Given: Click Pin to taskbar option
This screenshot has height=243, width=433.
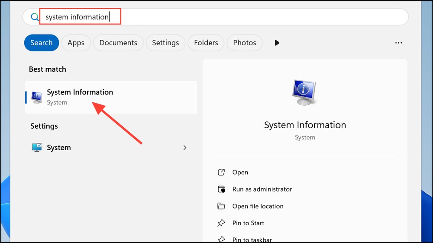Looking at the screenshot, I should click(252, 240).
